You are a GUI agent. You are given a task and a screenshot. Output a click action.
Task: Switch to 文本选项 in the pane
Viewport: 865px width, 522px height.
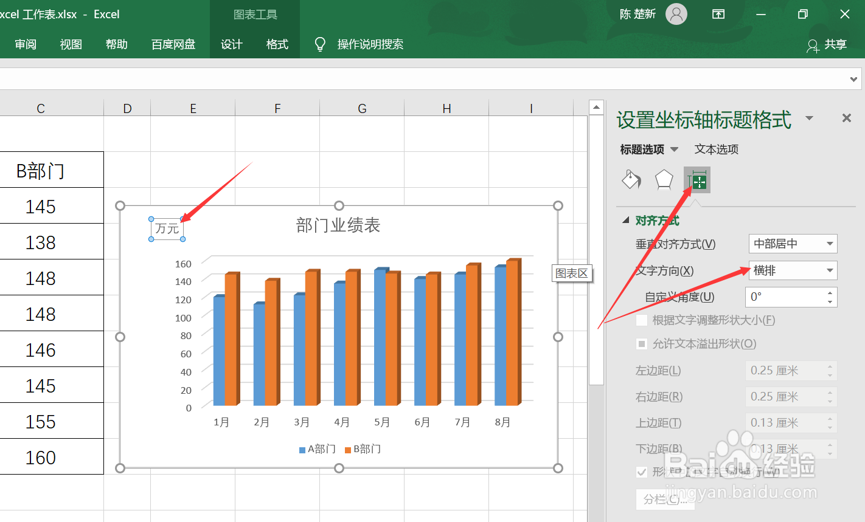[x=717, y=149]
